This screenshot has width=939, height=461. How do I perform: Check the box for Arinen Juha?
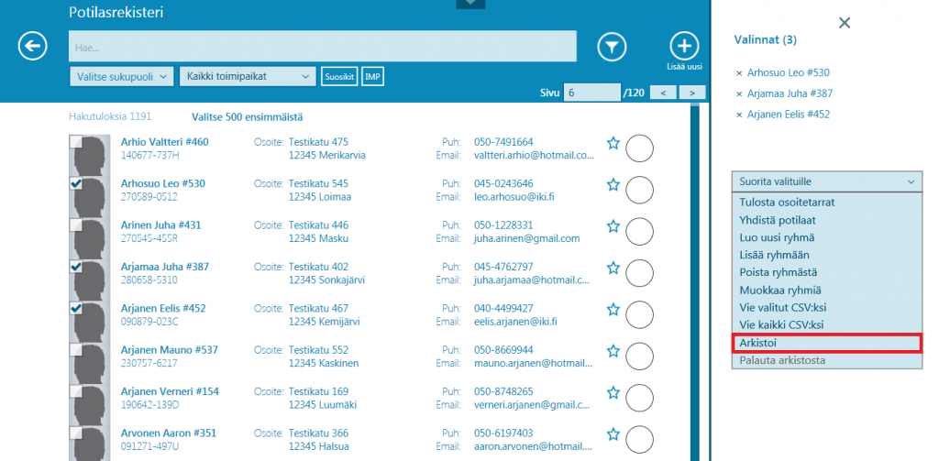pos(76,225)
